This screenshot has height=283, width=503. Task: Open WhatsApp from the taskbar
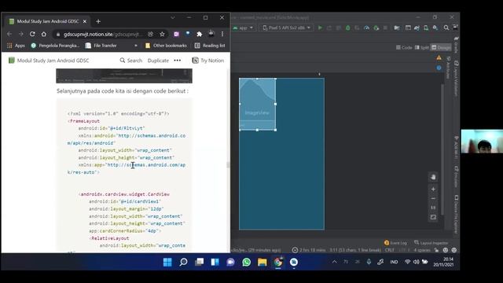tap(246, 262)
